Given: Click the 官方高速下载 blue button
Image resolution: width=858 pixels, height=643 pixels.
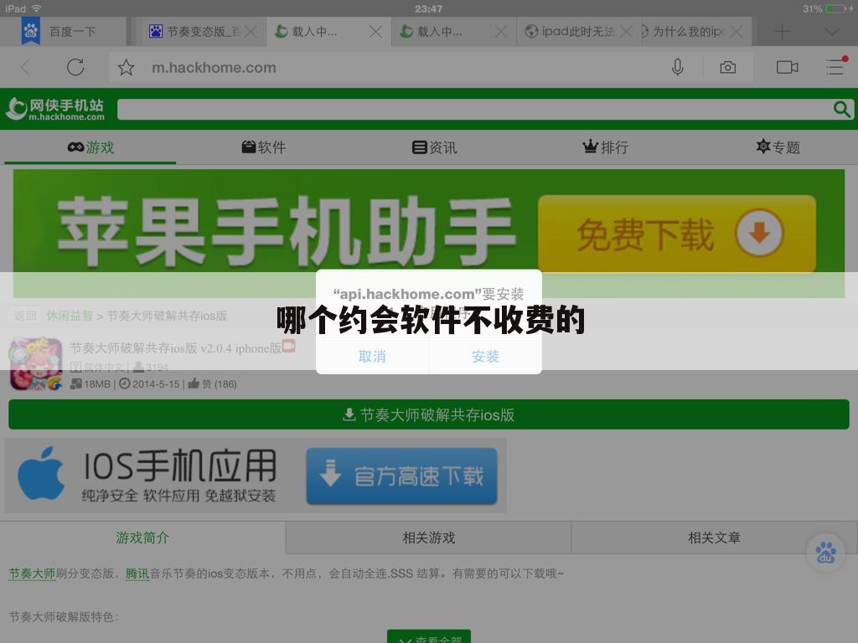Looking at the screenshot, I should [x=401, y=476].
